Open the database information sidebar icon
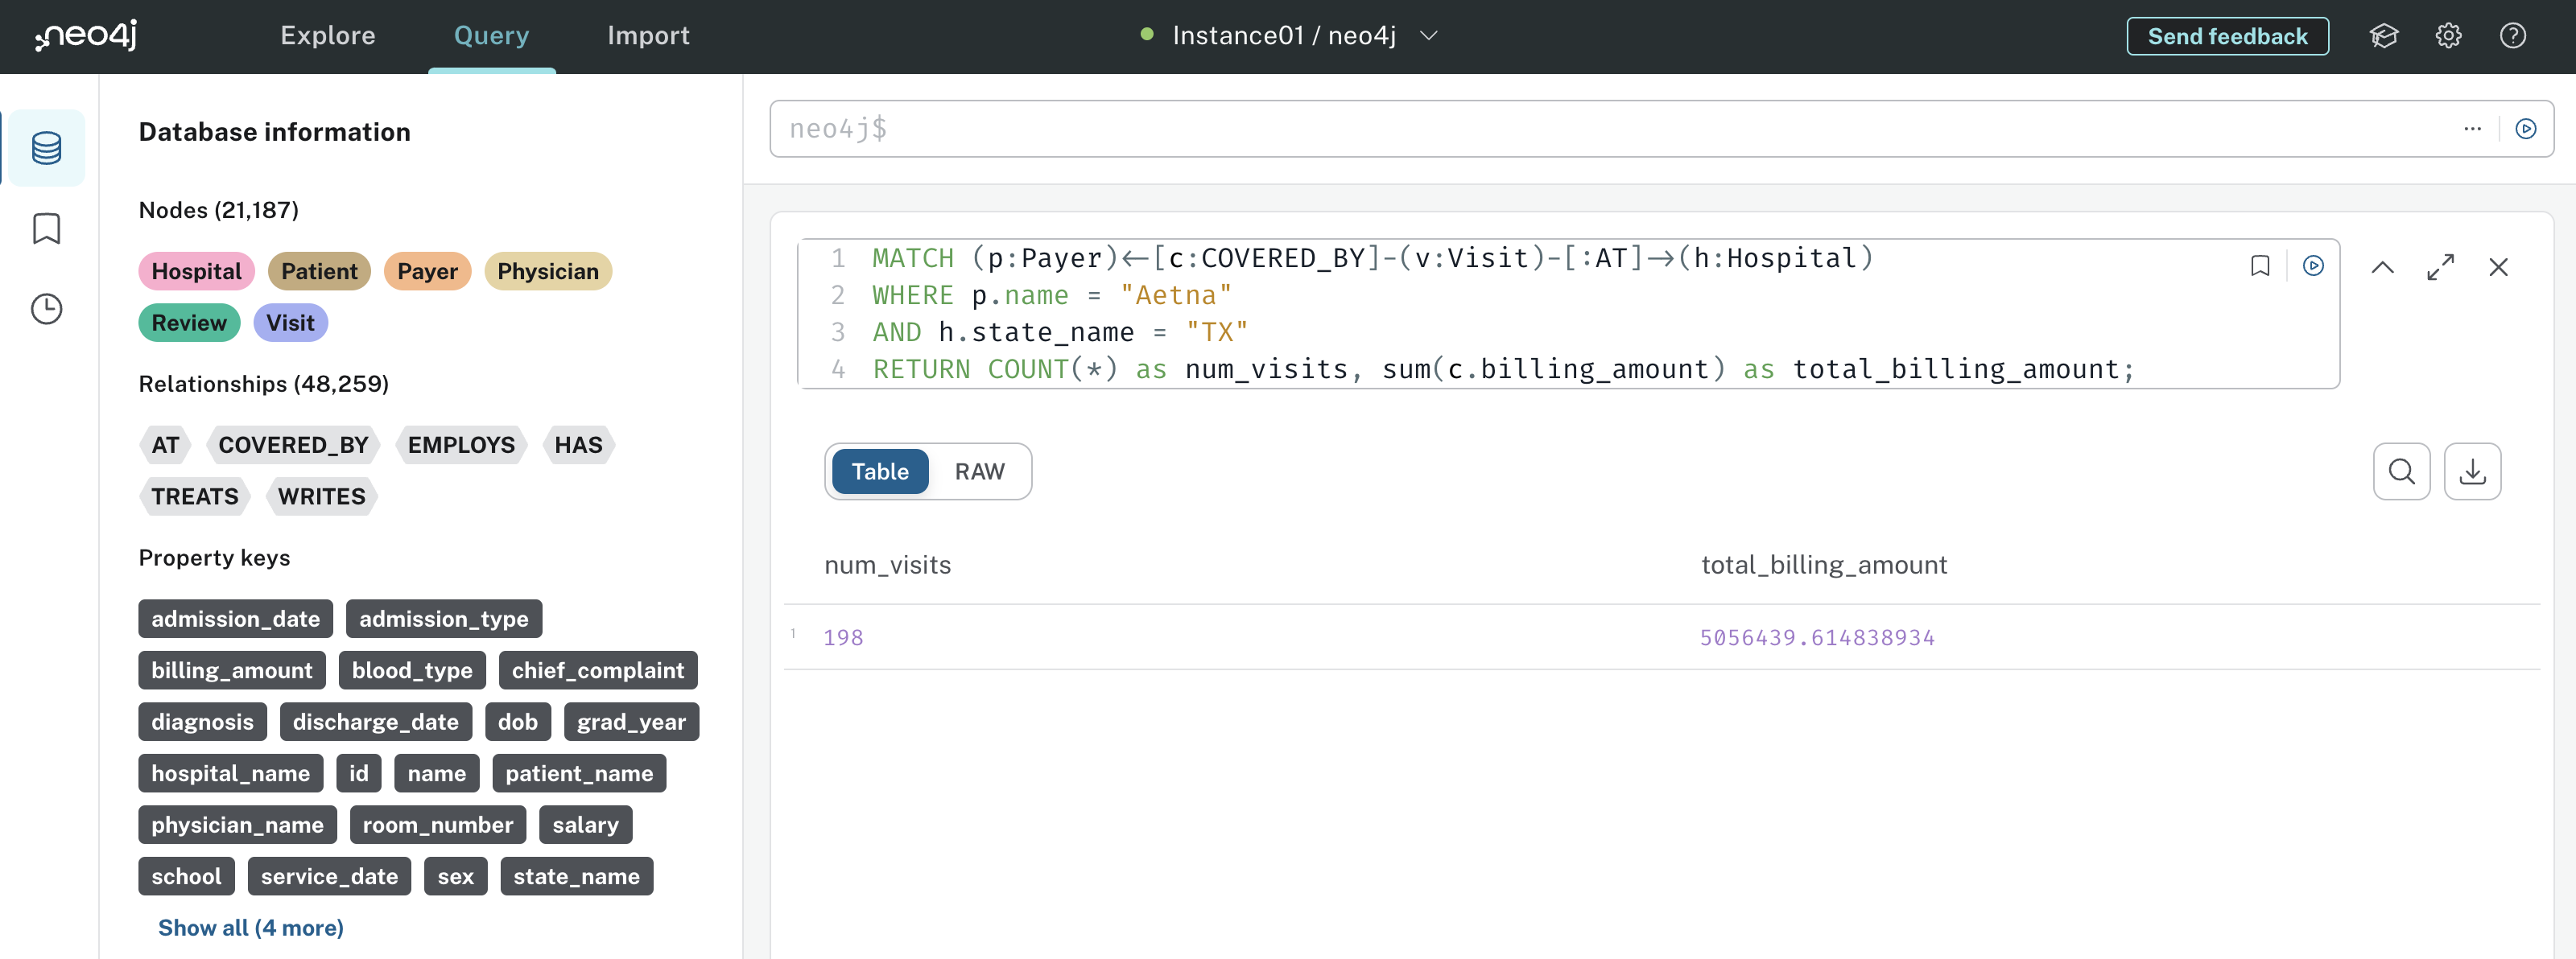This screenshot has width=2576, height=959. pyautogui.click(x=45, y=147)
